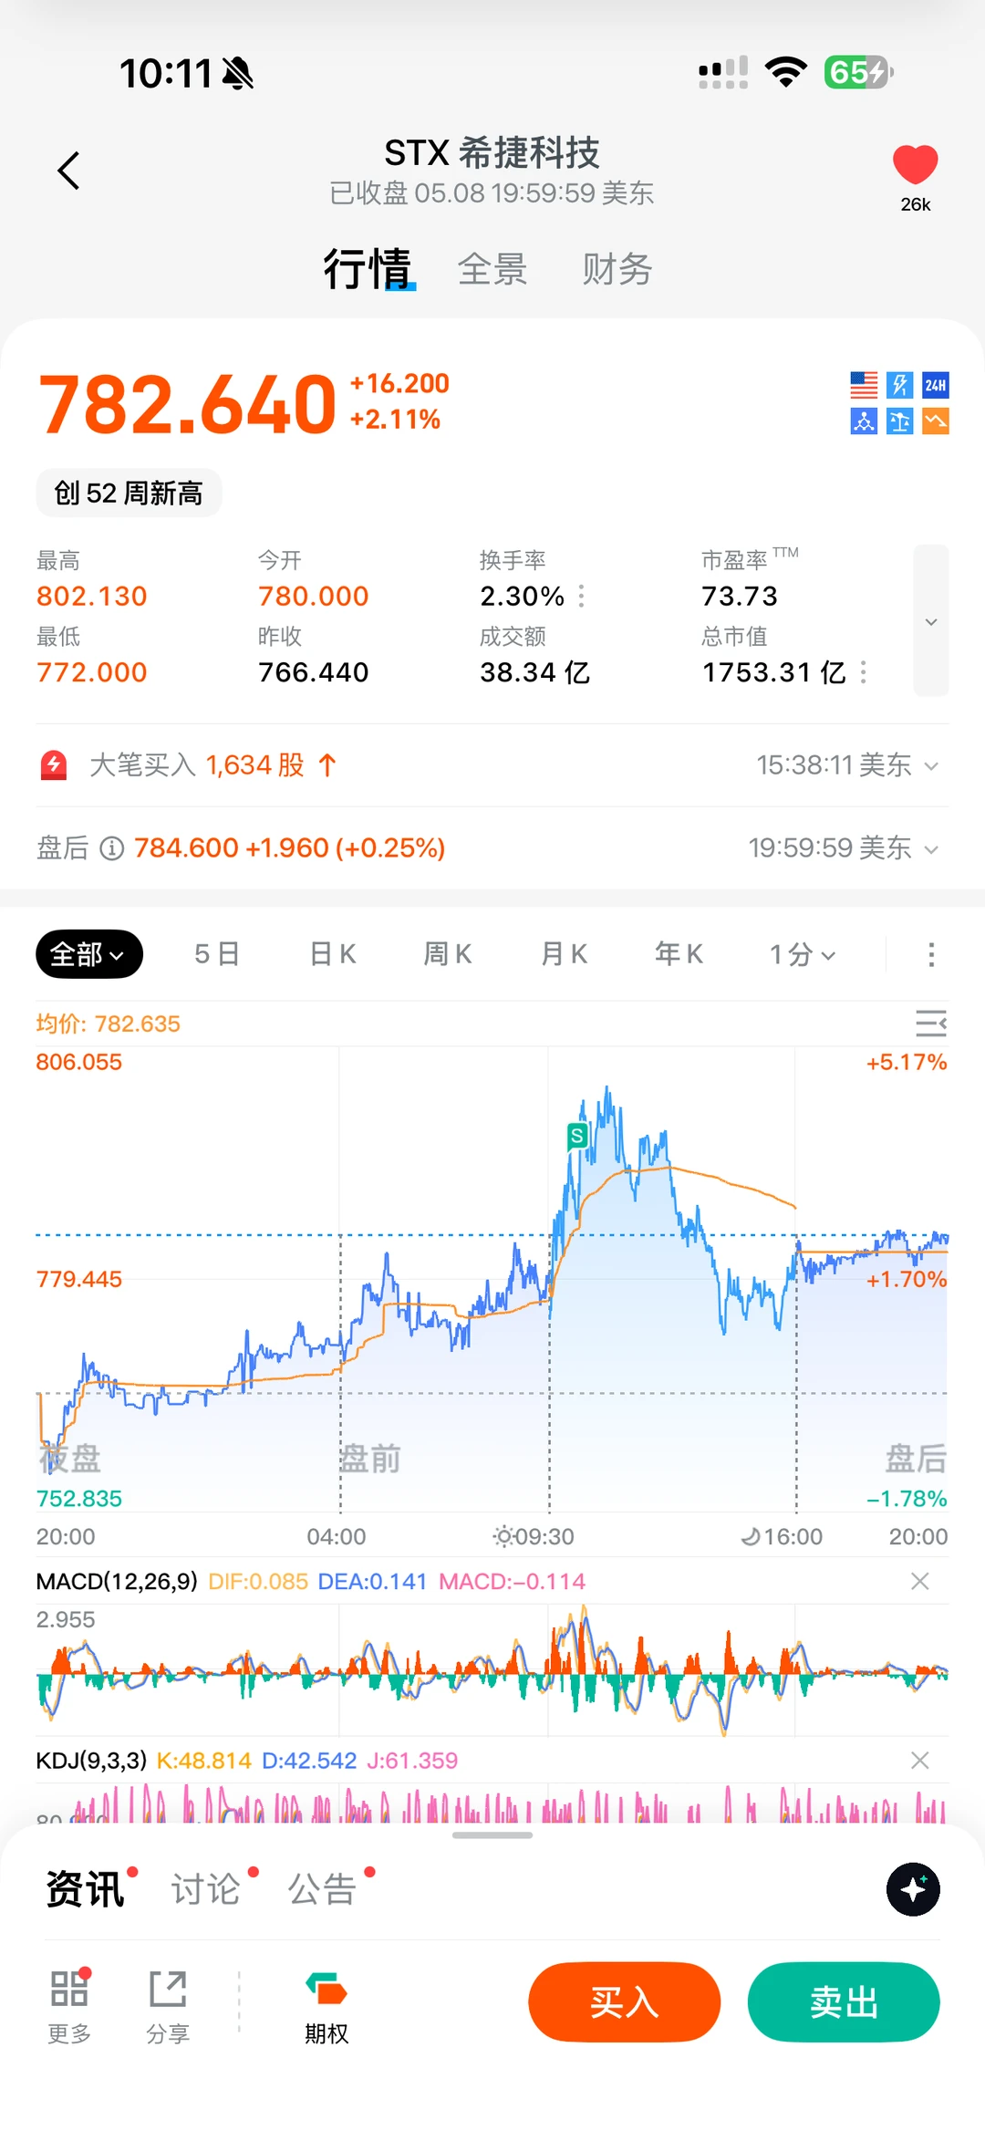Screen dimensions: 985x2141
Task: Tap the chart settings lines icon
Action: 931,1024
